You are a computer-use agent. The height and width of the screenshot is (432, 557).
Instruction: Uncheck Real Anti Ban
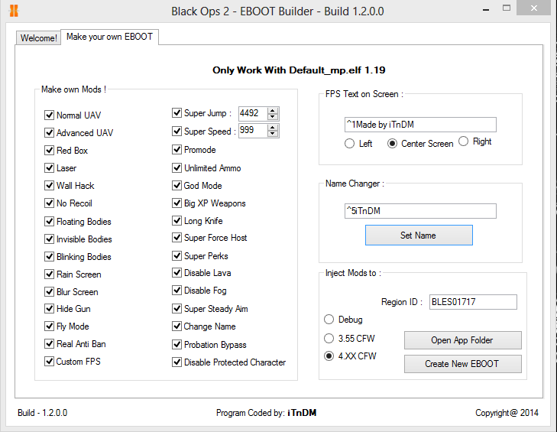pyautogui.click(x=49, y=344)
